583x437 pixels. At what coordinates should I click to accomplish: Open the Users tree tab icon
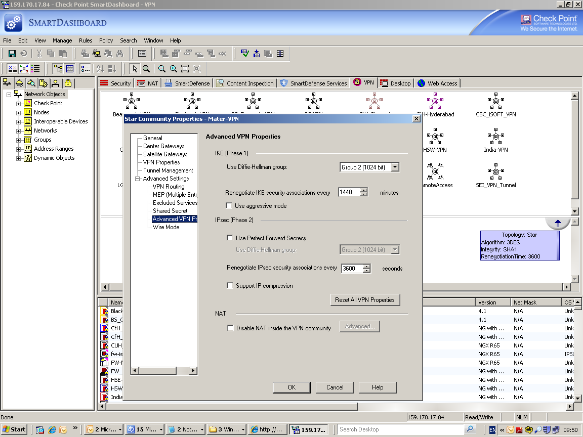(x=55, y=83)
